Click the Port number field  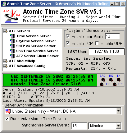tap(112, 36)
